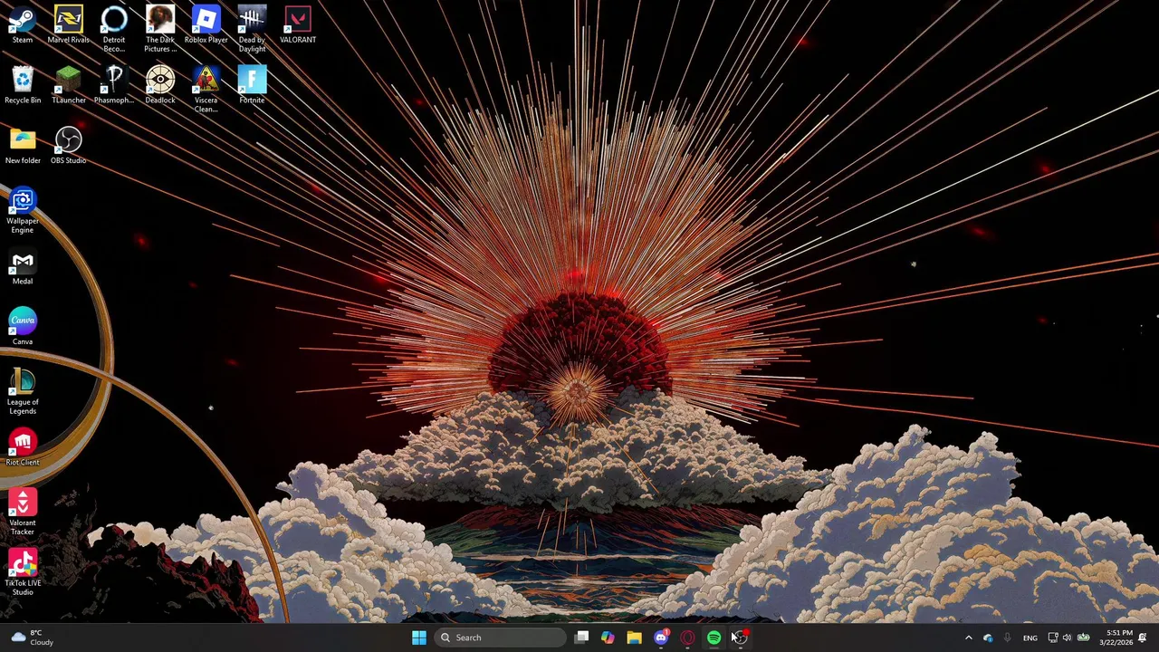Open the notification bell icon
This screenshot has width=1159, height=652.
tap(1143, 638)
